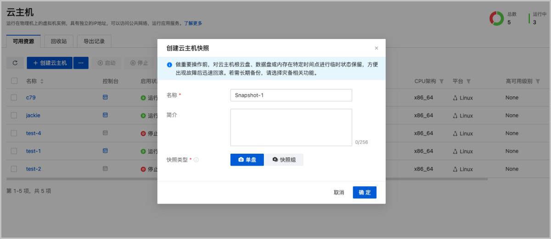Close the 创建云主机快照 dialog with X
This screenshot has height=239, width=551.
tap(377, 48)
